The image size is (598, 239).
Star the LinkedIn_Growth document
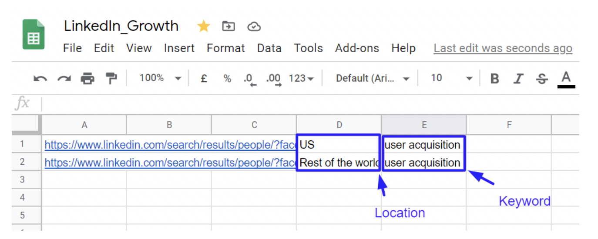click(203, 27)
